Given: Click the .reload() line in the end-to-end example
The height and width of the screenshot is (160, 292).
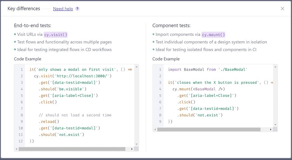Looking at the screenshot, I should 49,122.
